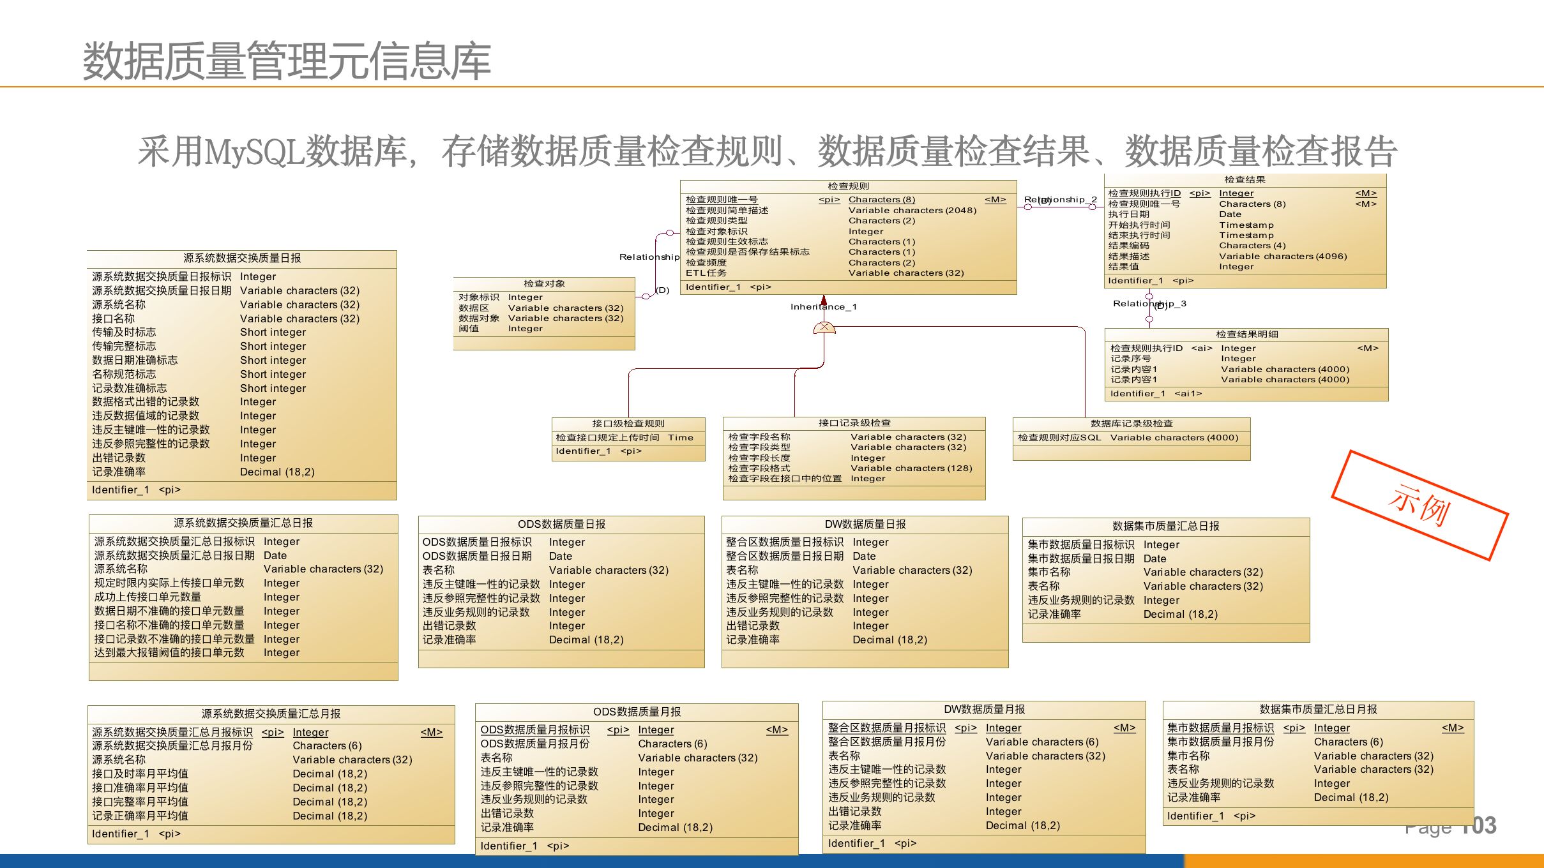Click the Relationship_3 label
Viewport: 1544px width, 868px height.
tap(1149, 304)
